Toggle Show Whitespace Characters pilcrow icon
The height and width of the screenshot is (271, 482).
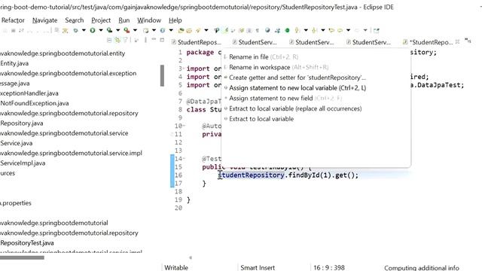(258, 30)
